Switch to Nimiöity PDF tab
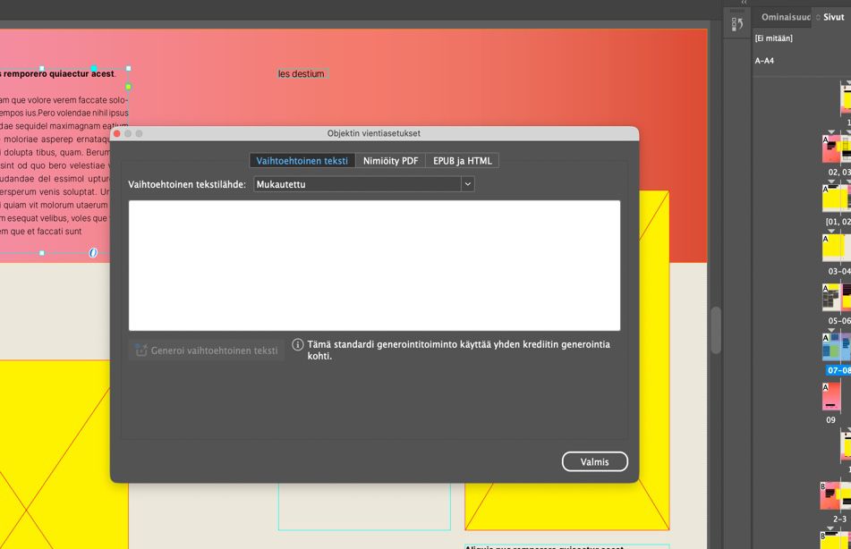The image size is (851, 549). pyautogui.click(x=390, y=161)
